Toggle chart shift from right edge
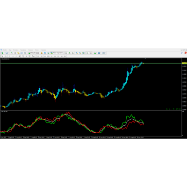187x187 pixels. [91, 53]
